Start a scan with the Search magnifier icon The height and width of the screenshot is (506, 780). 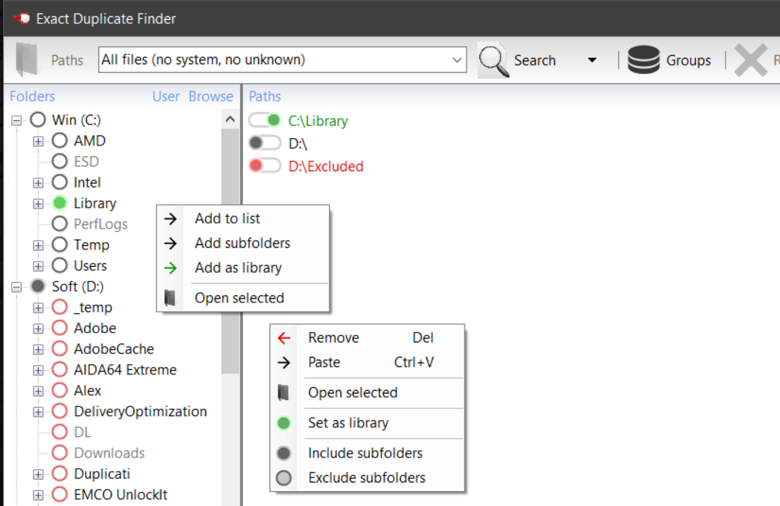[x=491, y=60]
